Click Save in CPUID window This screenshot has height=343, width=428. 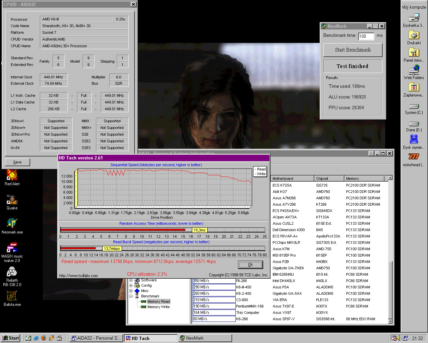coord(17,162)
